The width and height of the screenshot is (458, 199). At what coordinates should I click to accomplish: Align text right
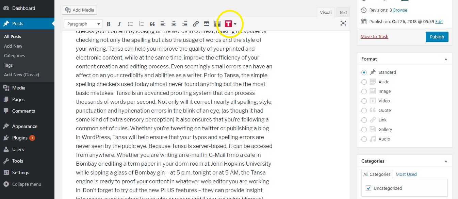tap(185, 24)
